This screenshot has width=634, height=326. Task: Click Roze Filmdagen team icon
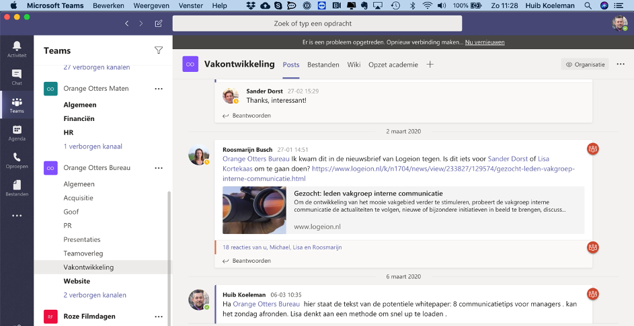point(50,317)
